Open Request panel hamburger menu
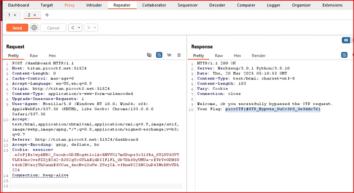This screenshot has height=193, width=354. coord(179,55)
